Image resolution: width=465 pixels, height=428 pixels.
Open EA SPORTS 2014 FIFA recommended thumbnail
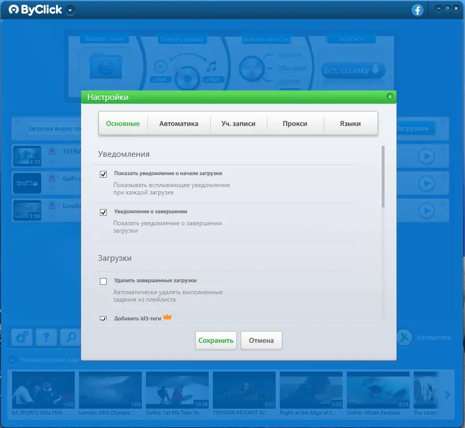click(x=43, y=390)
